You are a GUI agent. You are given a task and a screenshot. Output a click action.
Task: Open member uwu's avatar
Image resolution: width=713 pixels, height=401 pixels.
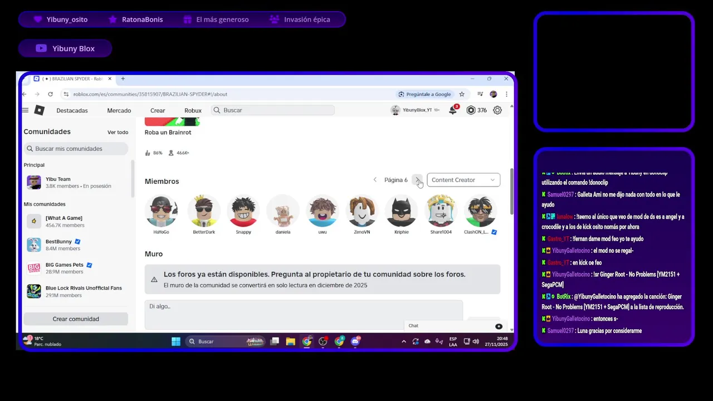click(323, 211)
